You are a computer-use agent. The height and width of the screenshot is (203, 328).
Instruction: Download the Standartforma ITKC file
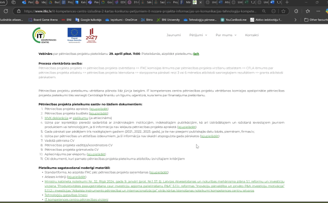[x=159, y=172]
